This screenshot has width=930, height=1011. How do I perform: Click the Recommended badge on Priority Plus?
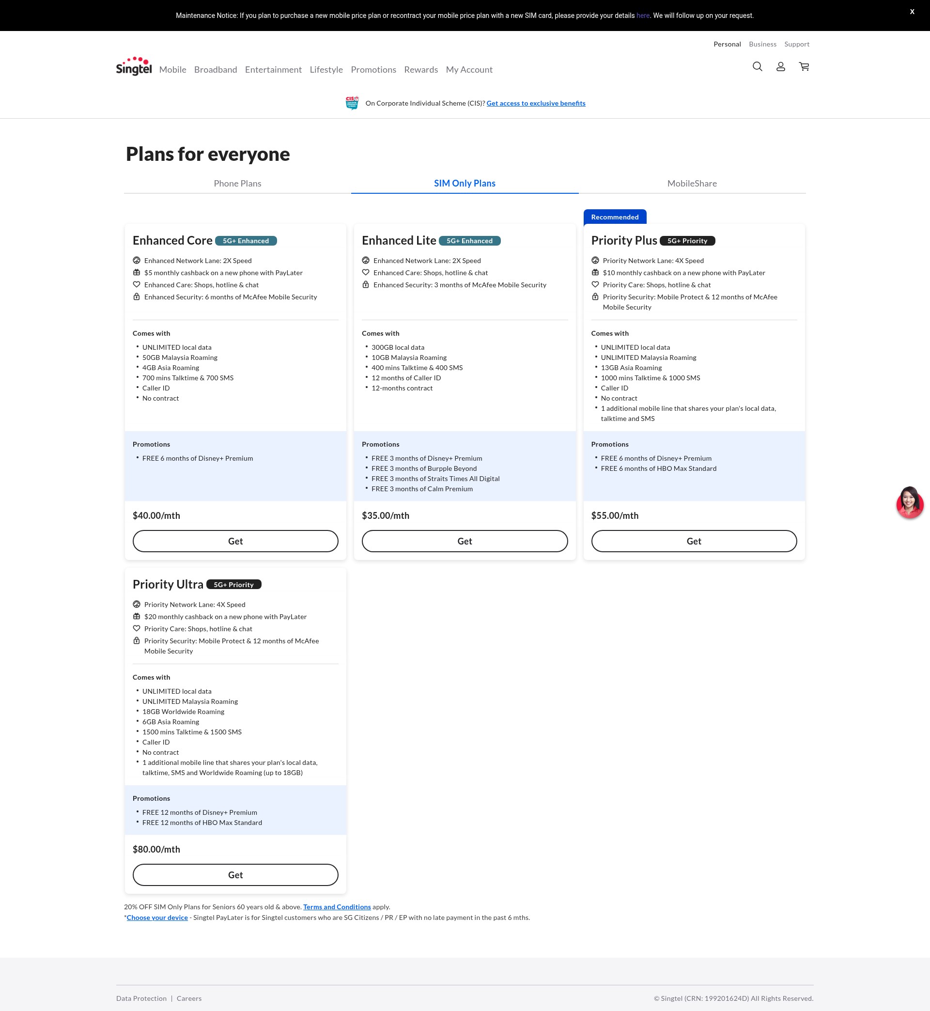[615, 217]
